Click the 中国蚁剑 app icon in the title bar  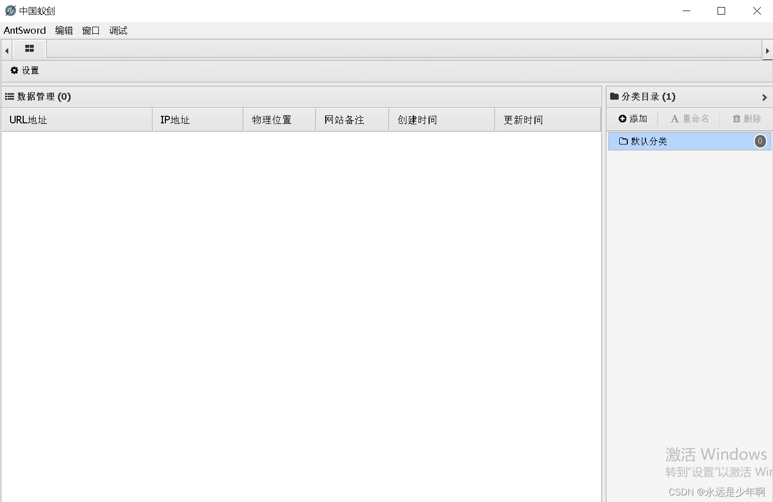coord(10,11)
